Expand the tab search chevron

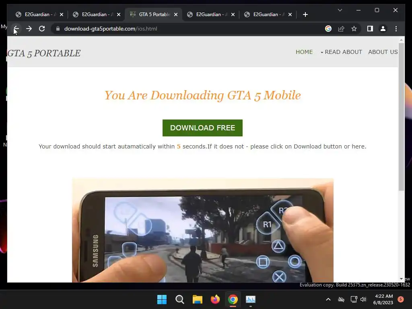(340, 10)
